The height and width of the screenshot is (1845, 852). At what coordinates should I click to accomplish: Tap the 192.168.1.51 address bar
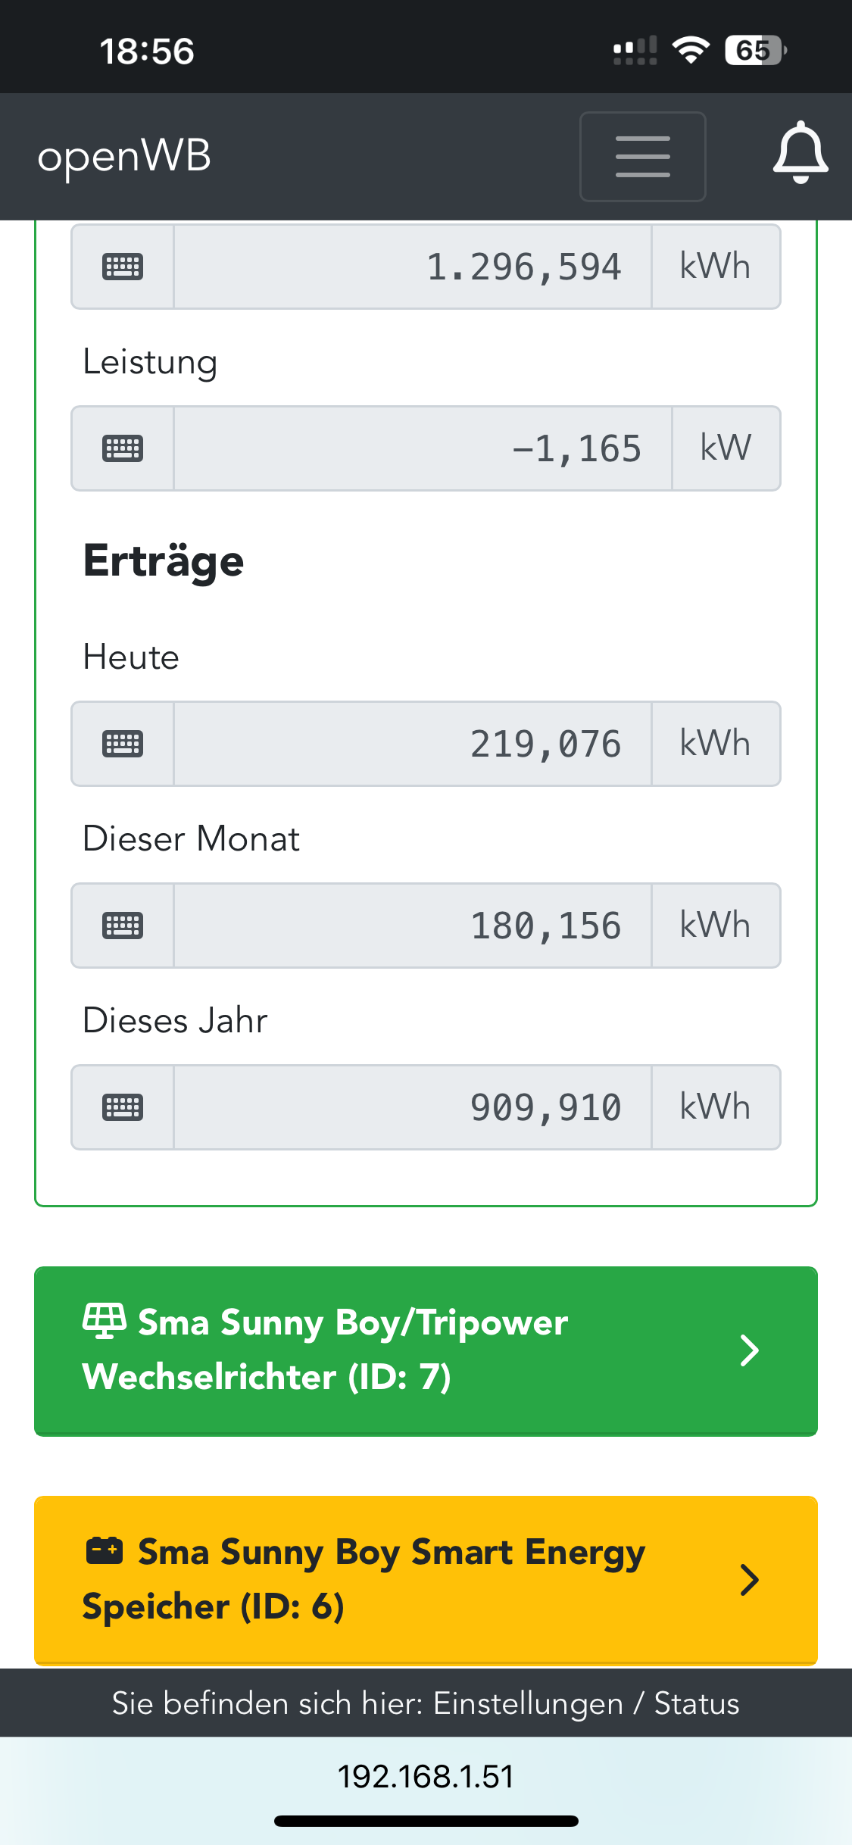(426, 1777)
